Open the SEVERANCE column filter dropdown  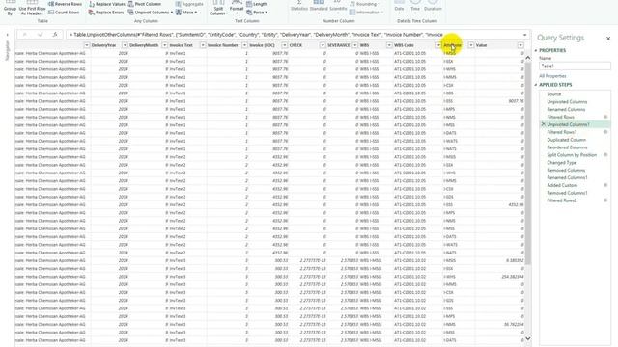355,45
